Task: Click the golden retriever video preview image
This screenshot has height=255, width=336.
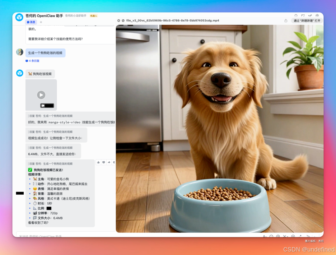Action: [220, 128]
